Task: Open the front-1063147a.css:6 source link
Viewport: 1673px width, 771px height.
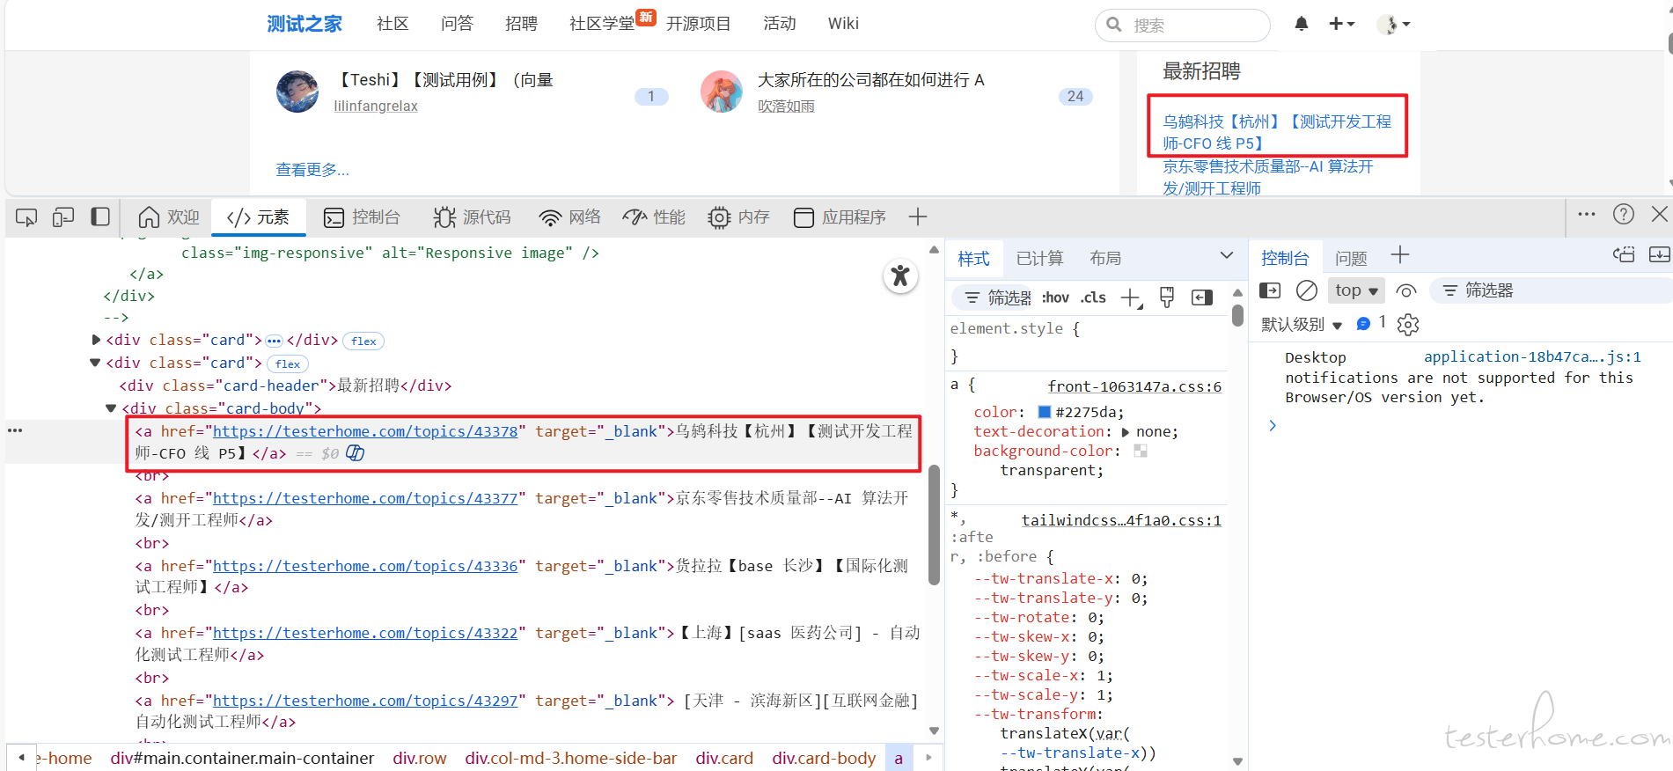Action: (x=1134, y=386)
